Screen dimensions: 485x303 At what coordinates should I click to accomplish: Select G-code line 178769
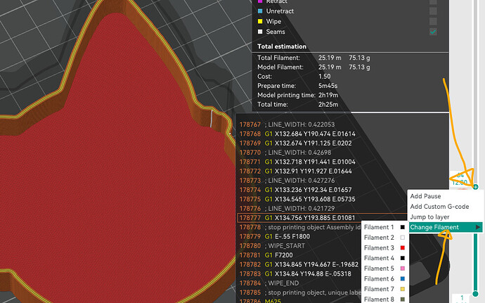coord(296,143)
